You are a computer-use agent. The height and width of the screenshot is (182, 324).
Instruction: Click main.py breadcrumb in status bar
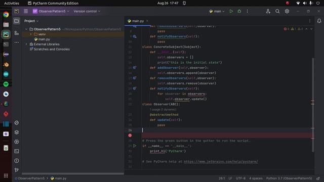59,178
